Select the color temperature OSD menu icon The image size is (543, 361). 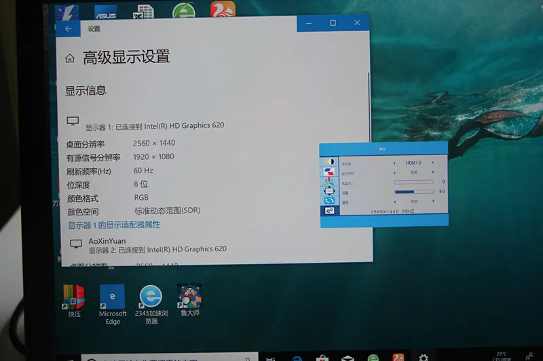(x=329, y=181)
